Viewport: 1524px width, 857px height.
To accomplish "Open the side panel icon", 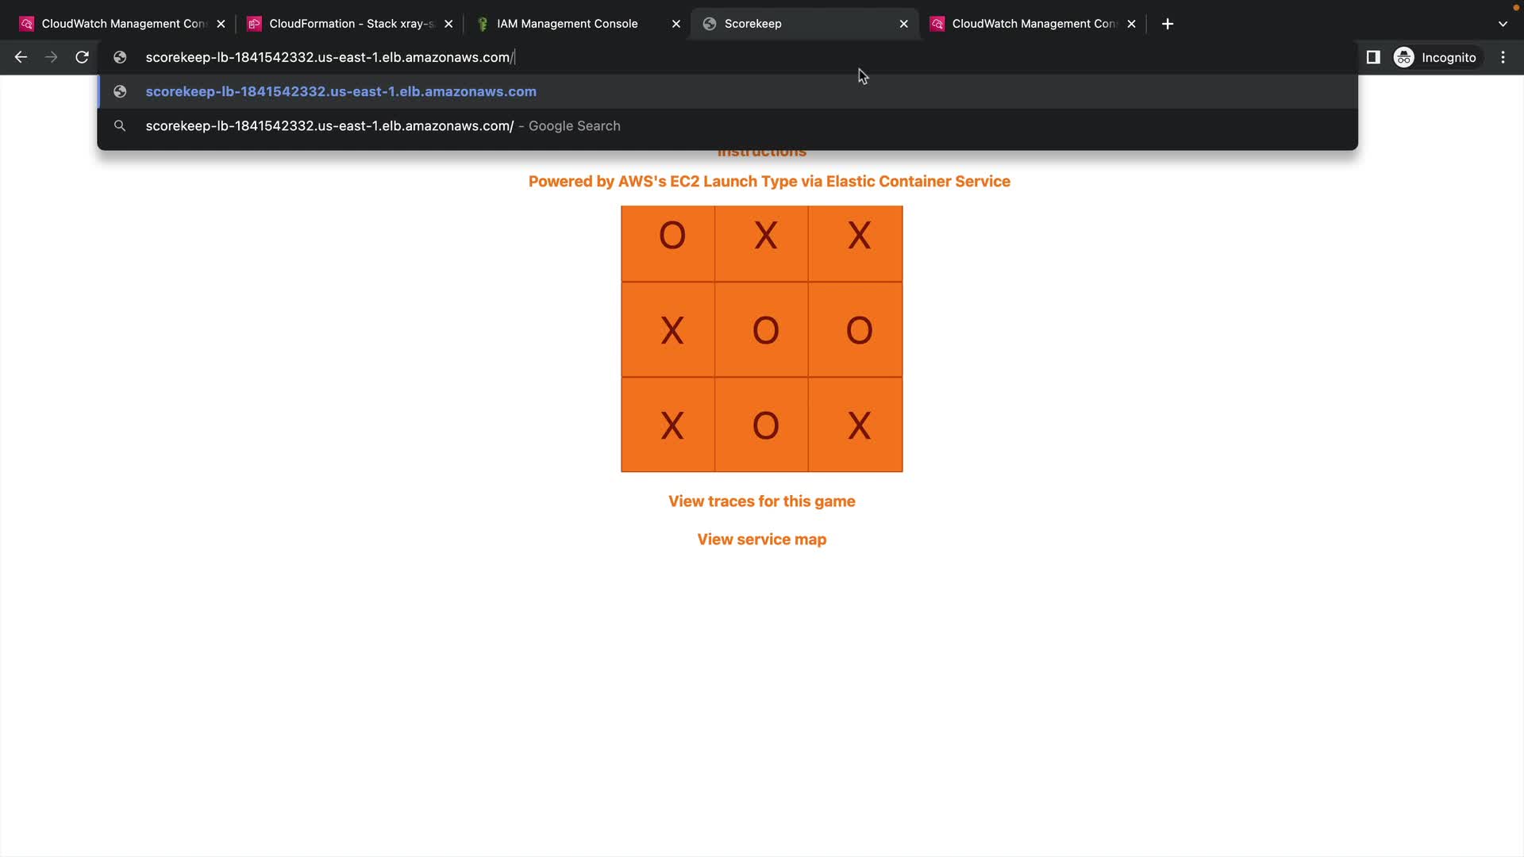I will pos(1373,57).
